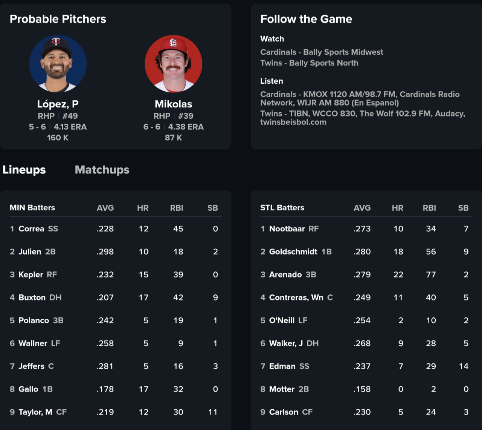Open Julien in MIN batters list
This screenshot has width=482, height=430.
(30, 252)
